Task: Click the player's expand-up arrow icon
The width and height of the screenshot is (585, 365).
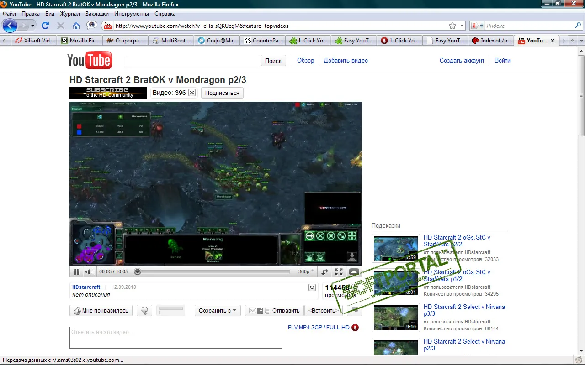Action: tap(354, 271)
